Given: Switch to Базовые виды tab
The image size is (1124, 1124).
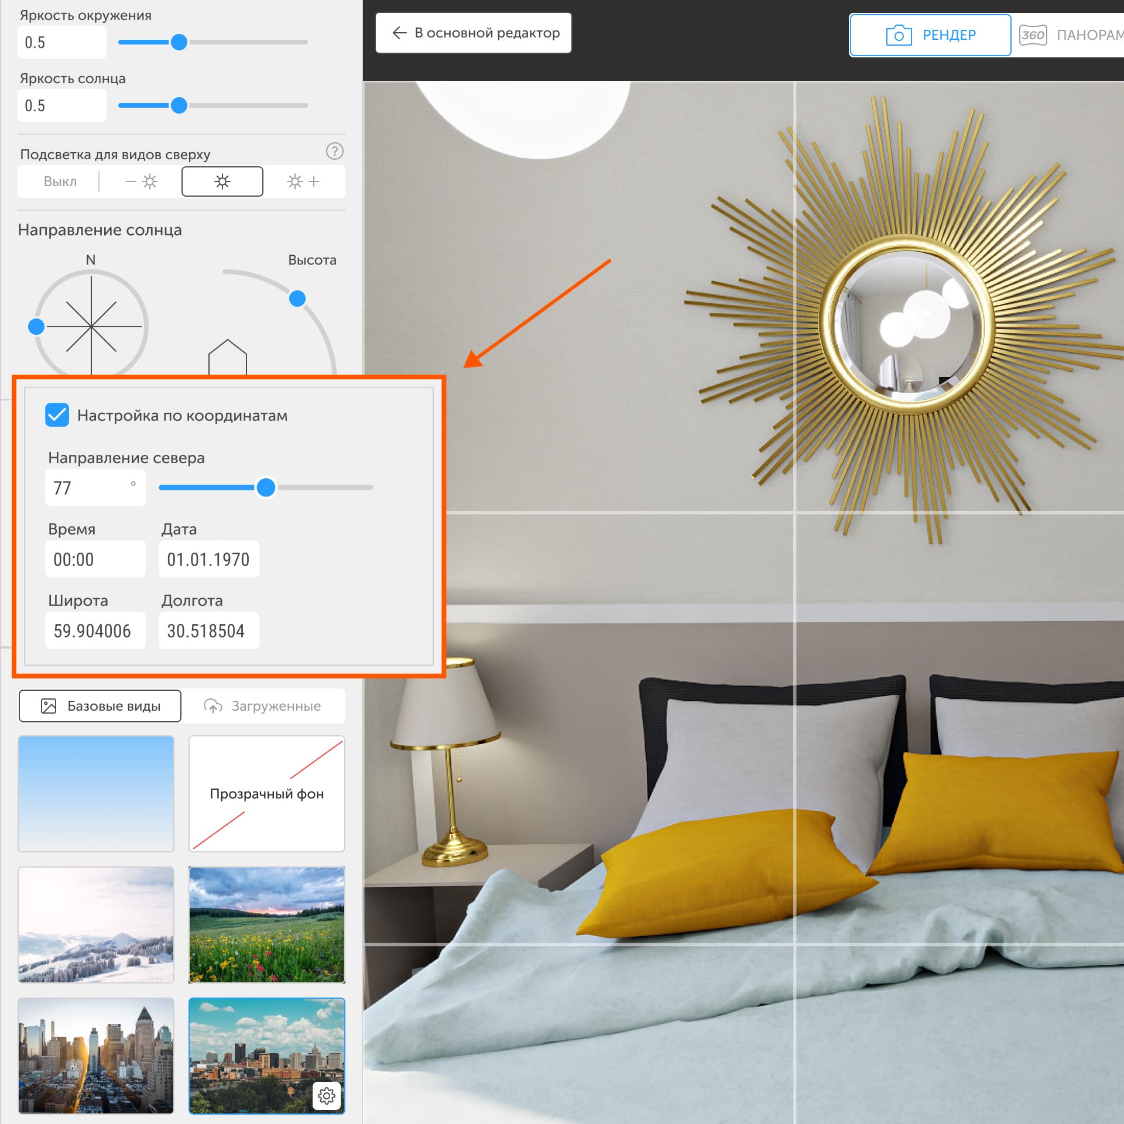Looking at the screenshot, I should tap(100, 706).
